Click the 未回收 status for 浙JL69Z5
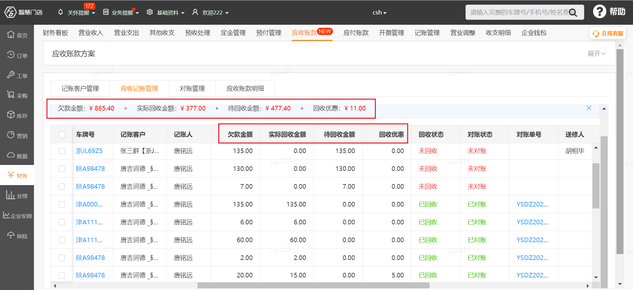 [428, 151]
